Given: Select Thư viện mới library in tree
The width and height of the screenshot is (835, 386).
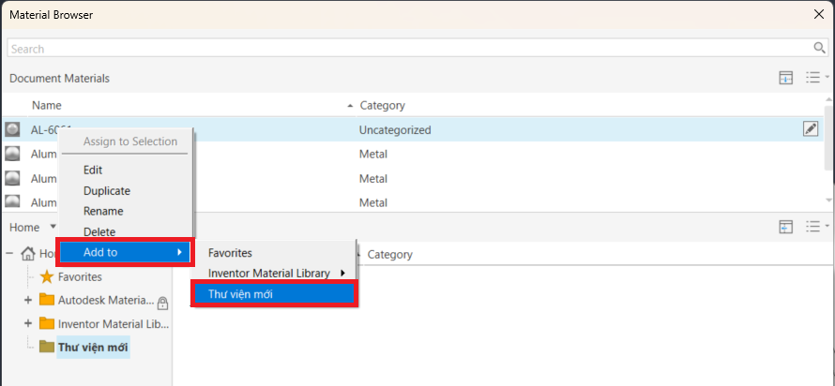Looking at the screenshot, I should click(x=93, y=348).
